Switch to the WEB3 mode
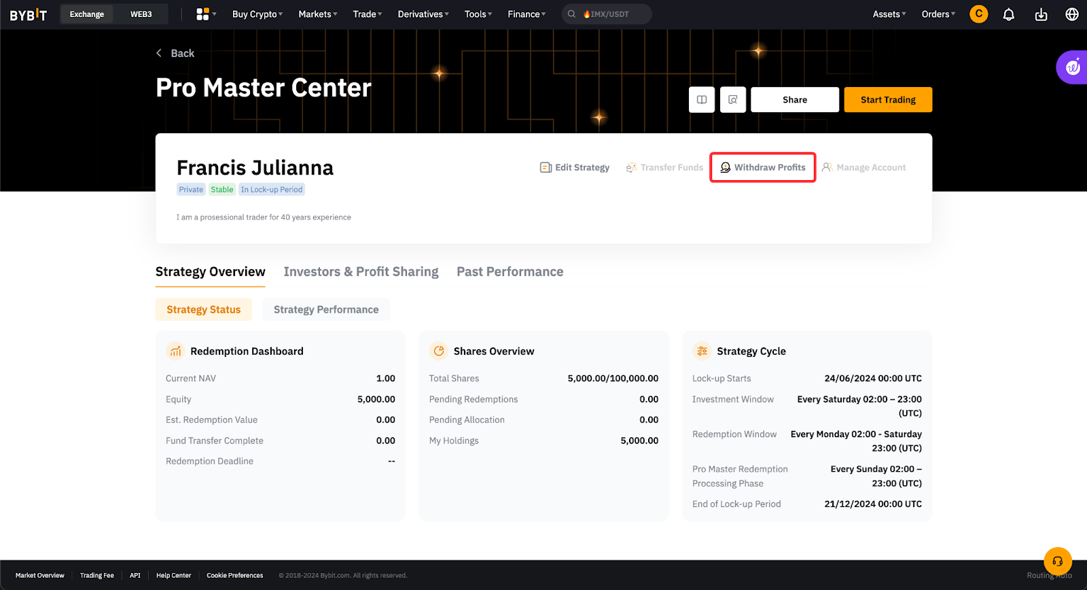 141,14
